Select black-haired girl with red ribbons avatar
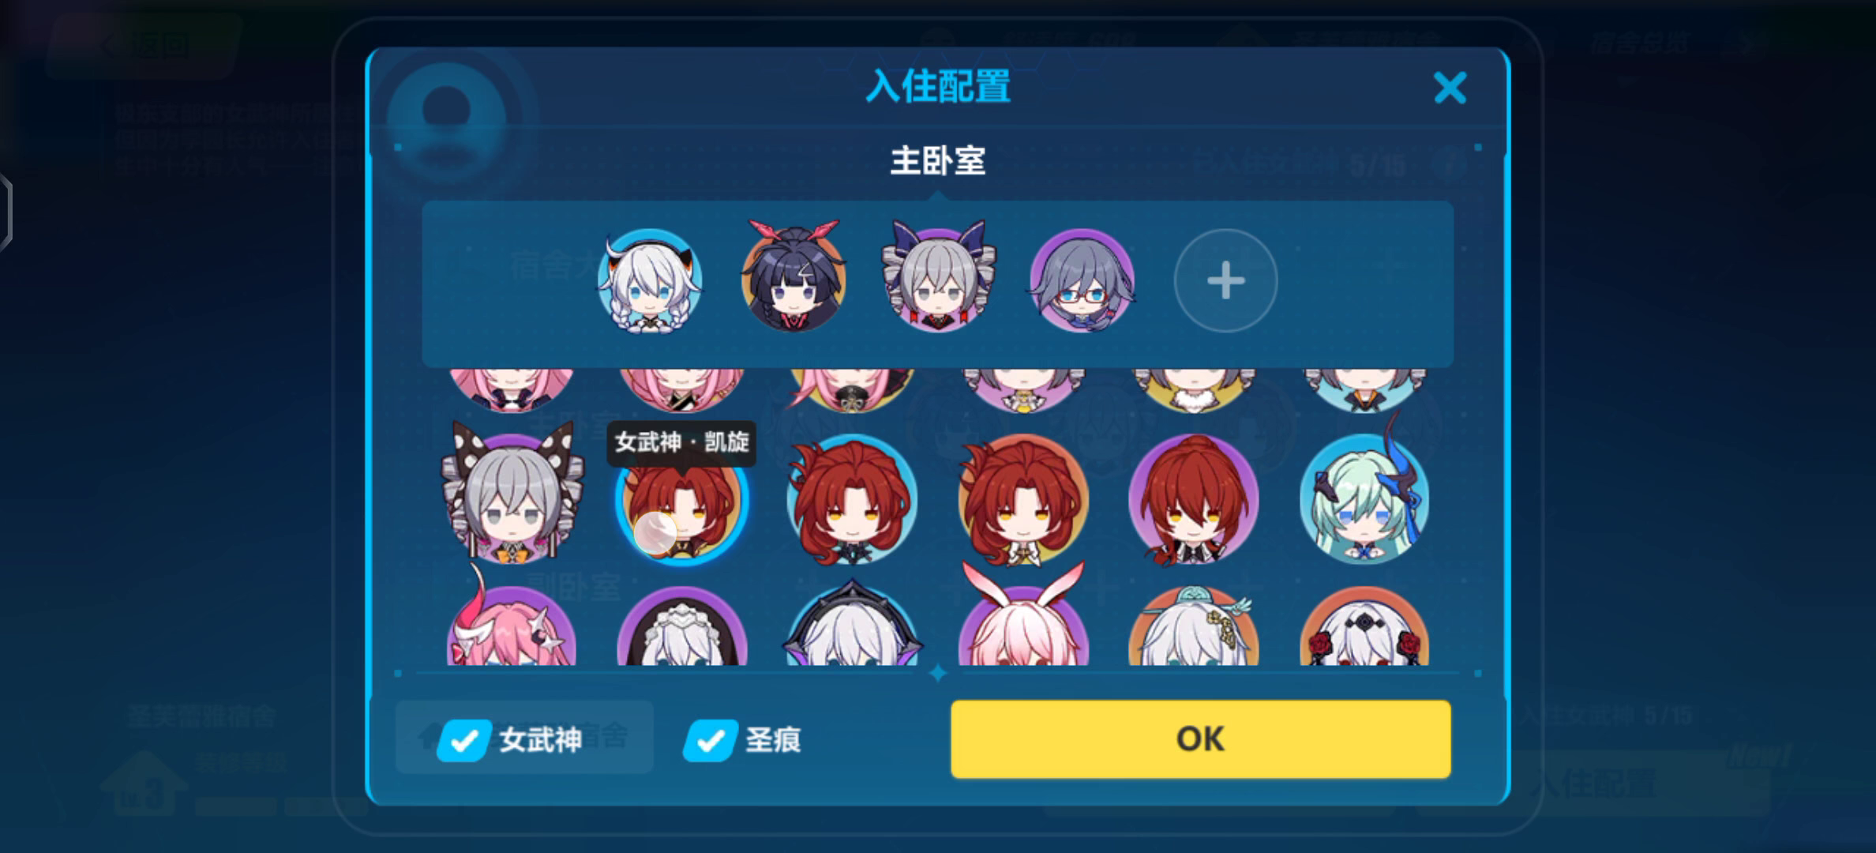 pos(794,276)
